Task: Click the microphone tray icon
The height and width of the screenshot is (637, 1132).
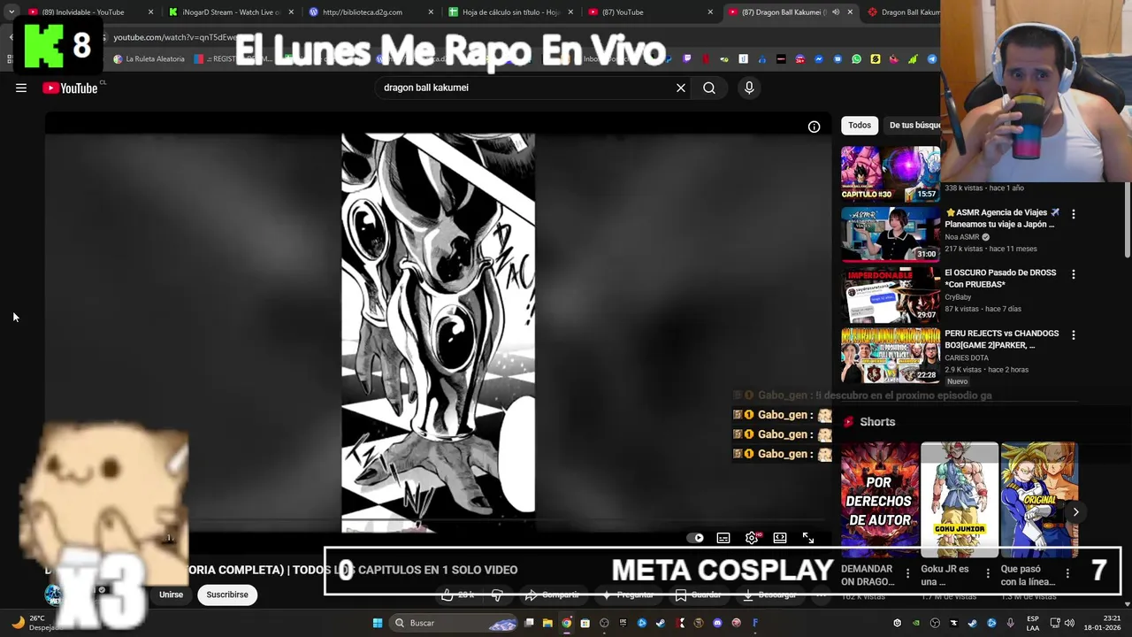Action: (1010, 623)
